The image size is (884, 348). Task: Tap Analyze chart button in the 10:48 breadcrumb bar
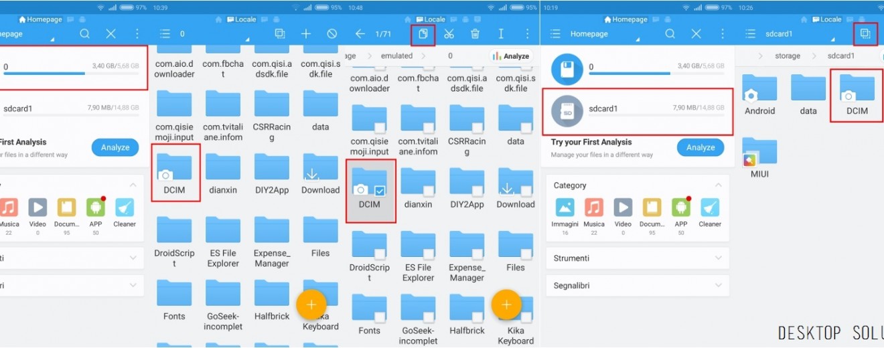pyautogui.click(x=511, y=56)
